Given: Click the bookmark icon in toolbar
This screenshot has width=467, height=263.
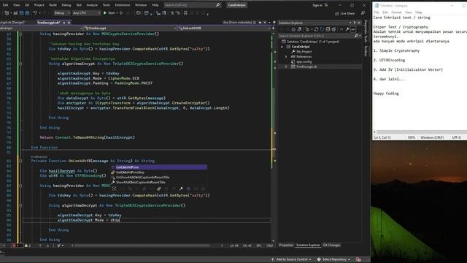Looking at the screenshot, I should pyautogui.click(x=185, y=13).
